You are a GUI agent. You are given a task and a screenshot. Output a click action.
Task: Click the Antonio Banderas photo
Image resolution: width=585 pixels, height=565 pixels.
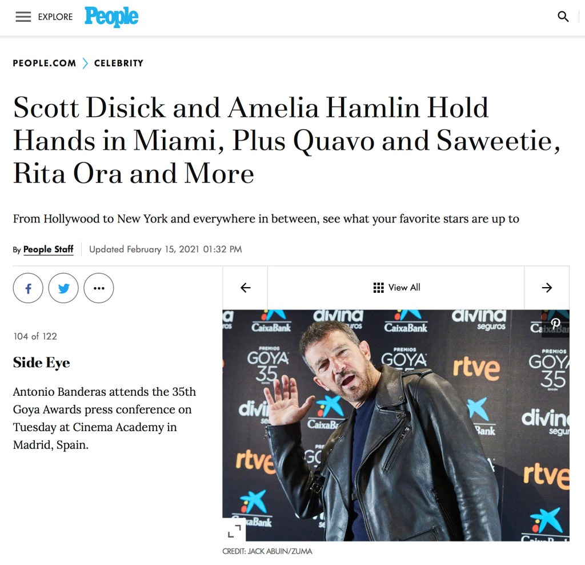pyautogui.click(x=396, y=425)
